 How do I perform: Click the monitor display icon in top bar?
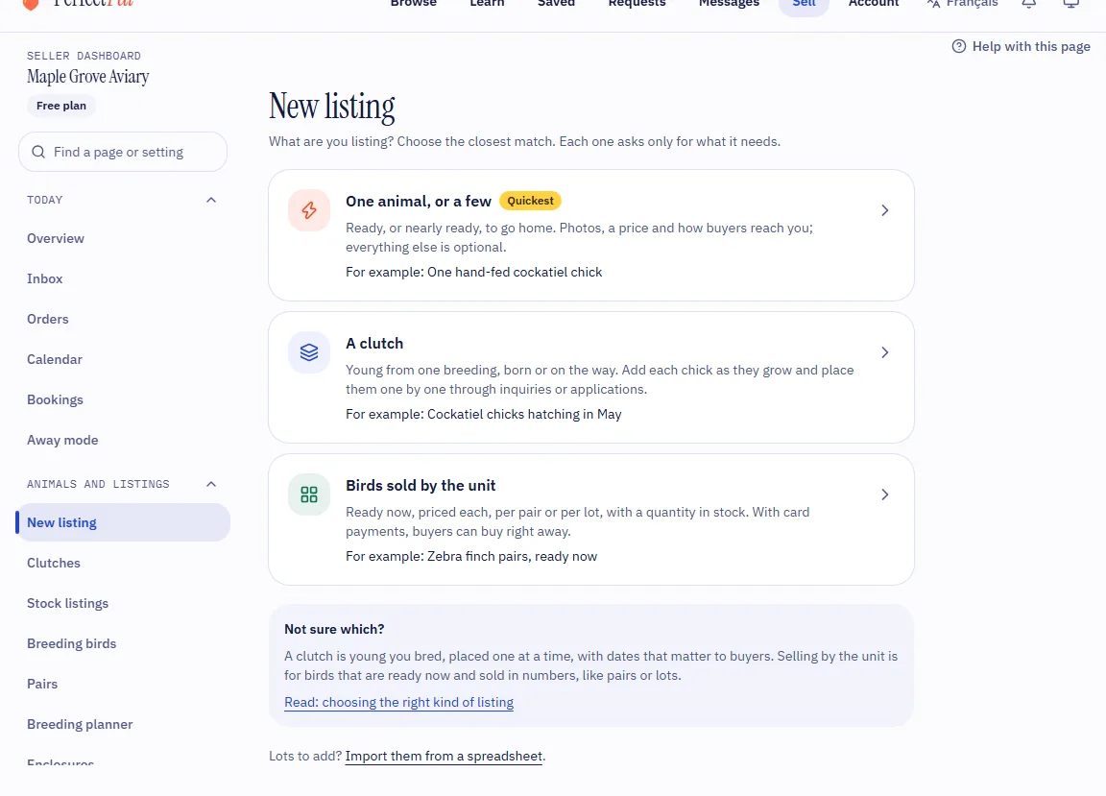tap(1070, 4)
